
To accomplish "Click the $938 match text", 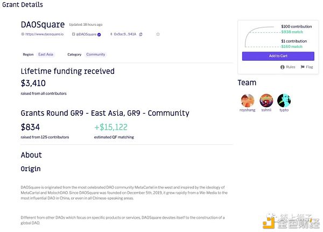I will pos(292,32).
